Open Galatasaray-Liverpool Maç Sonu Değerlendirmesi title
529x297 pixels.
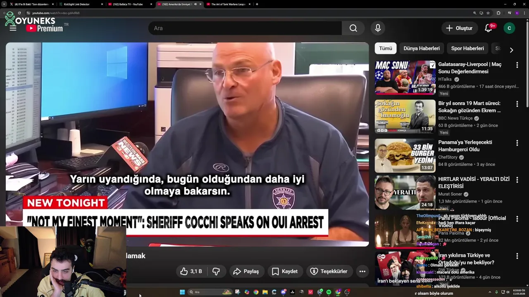click(469, 68)
